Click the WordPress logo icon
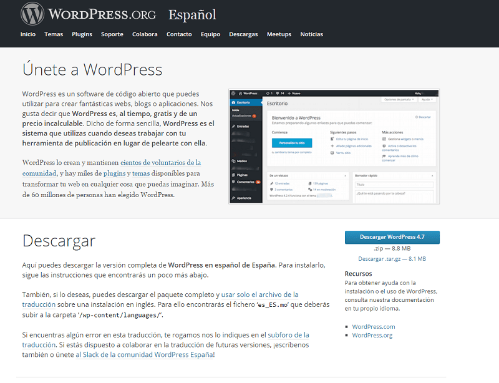Image resolution: width=499 pixels, height=383 pixels. [x=32, y=14]
